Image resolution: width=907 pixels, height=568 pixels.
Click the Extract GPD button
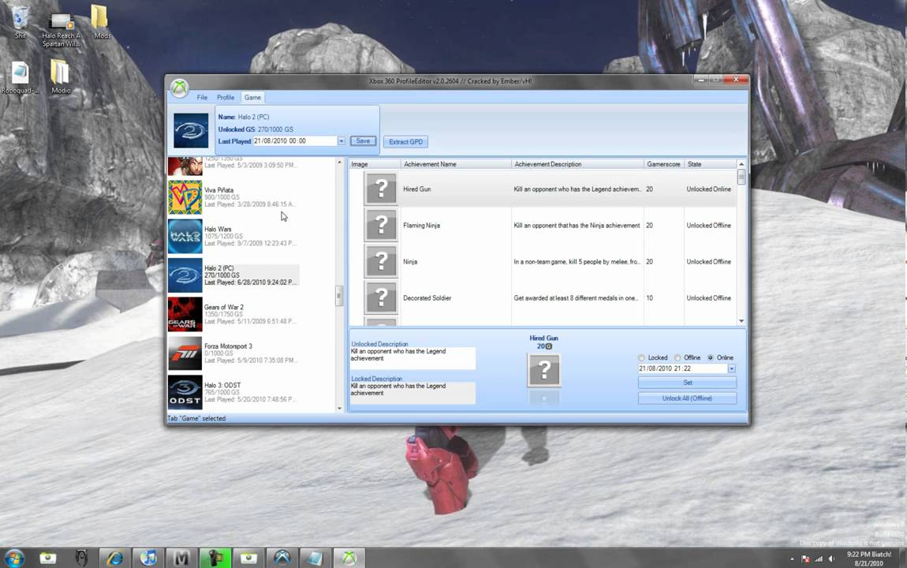coord(405,142)
